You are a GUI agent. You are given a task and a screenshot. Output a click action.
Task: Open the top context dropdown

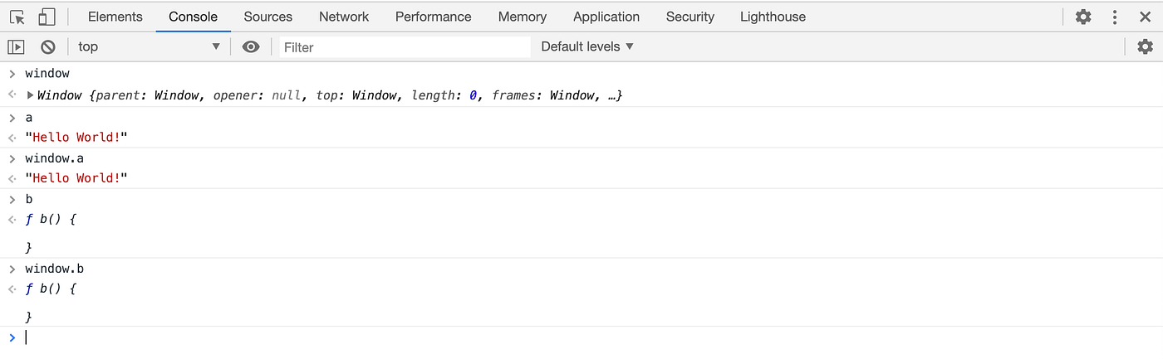[x=150, y=47]
